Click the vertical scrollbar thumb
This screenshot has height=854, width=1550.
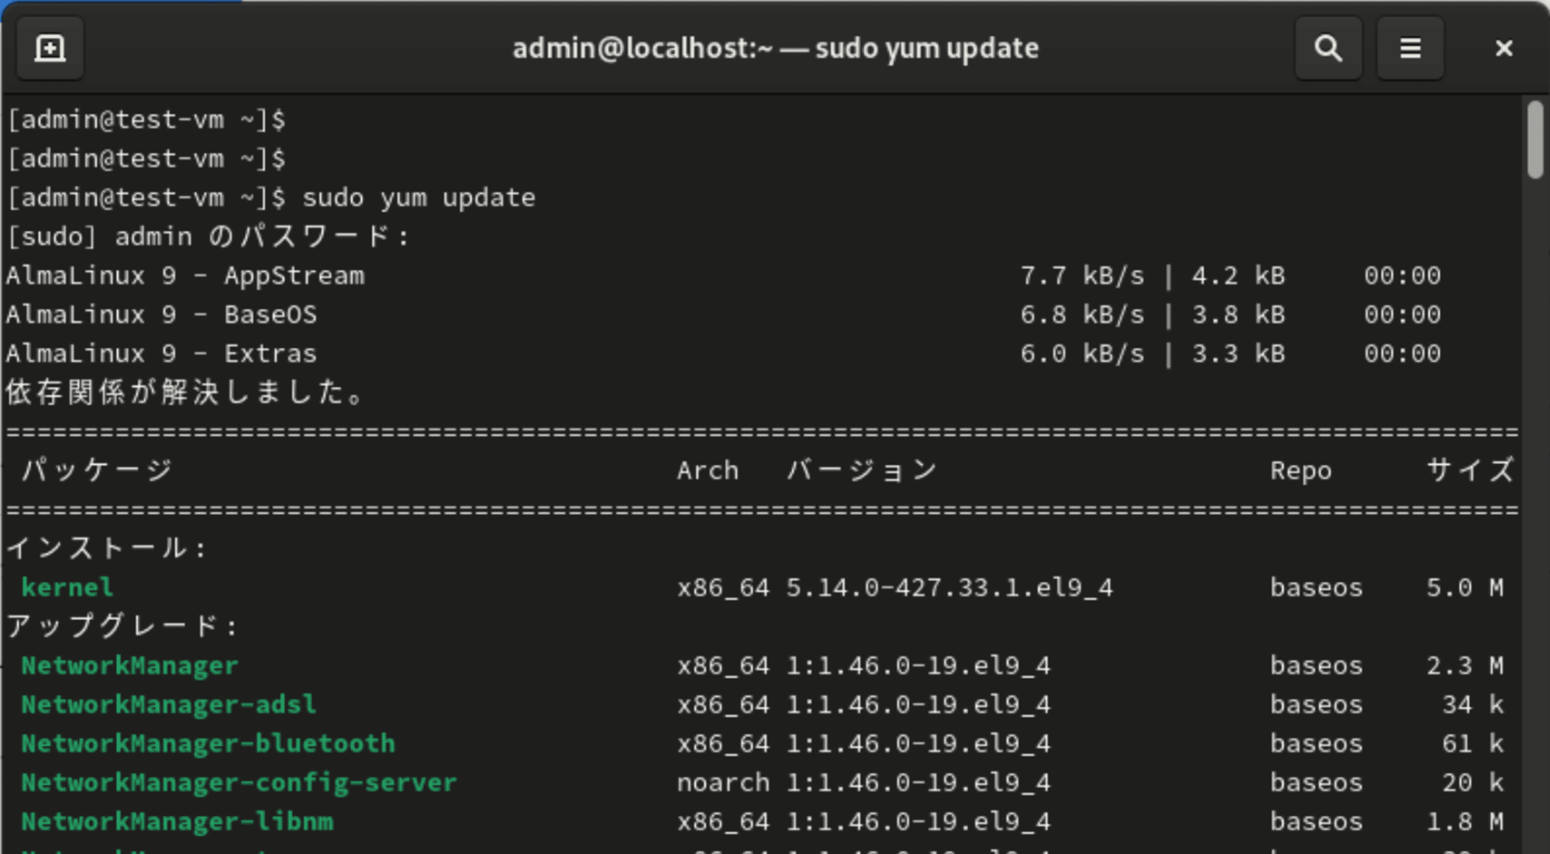tap(1535, 140)
